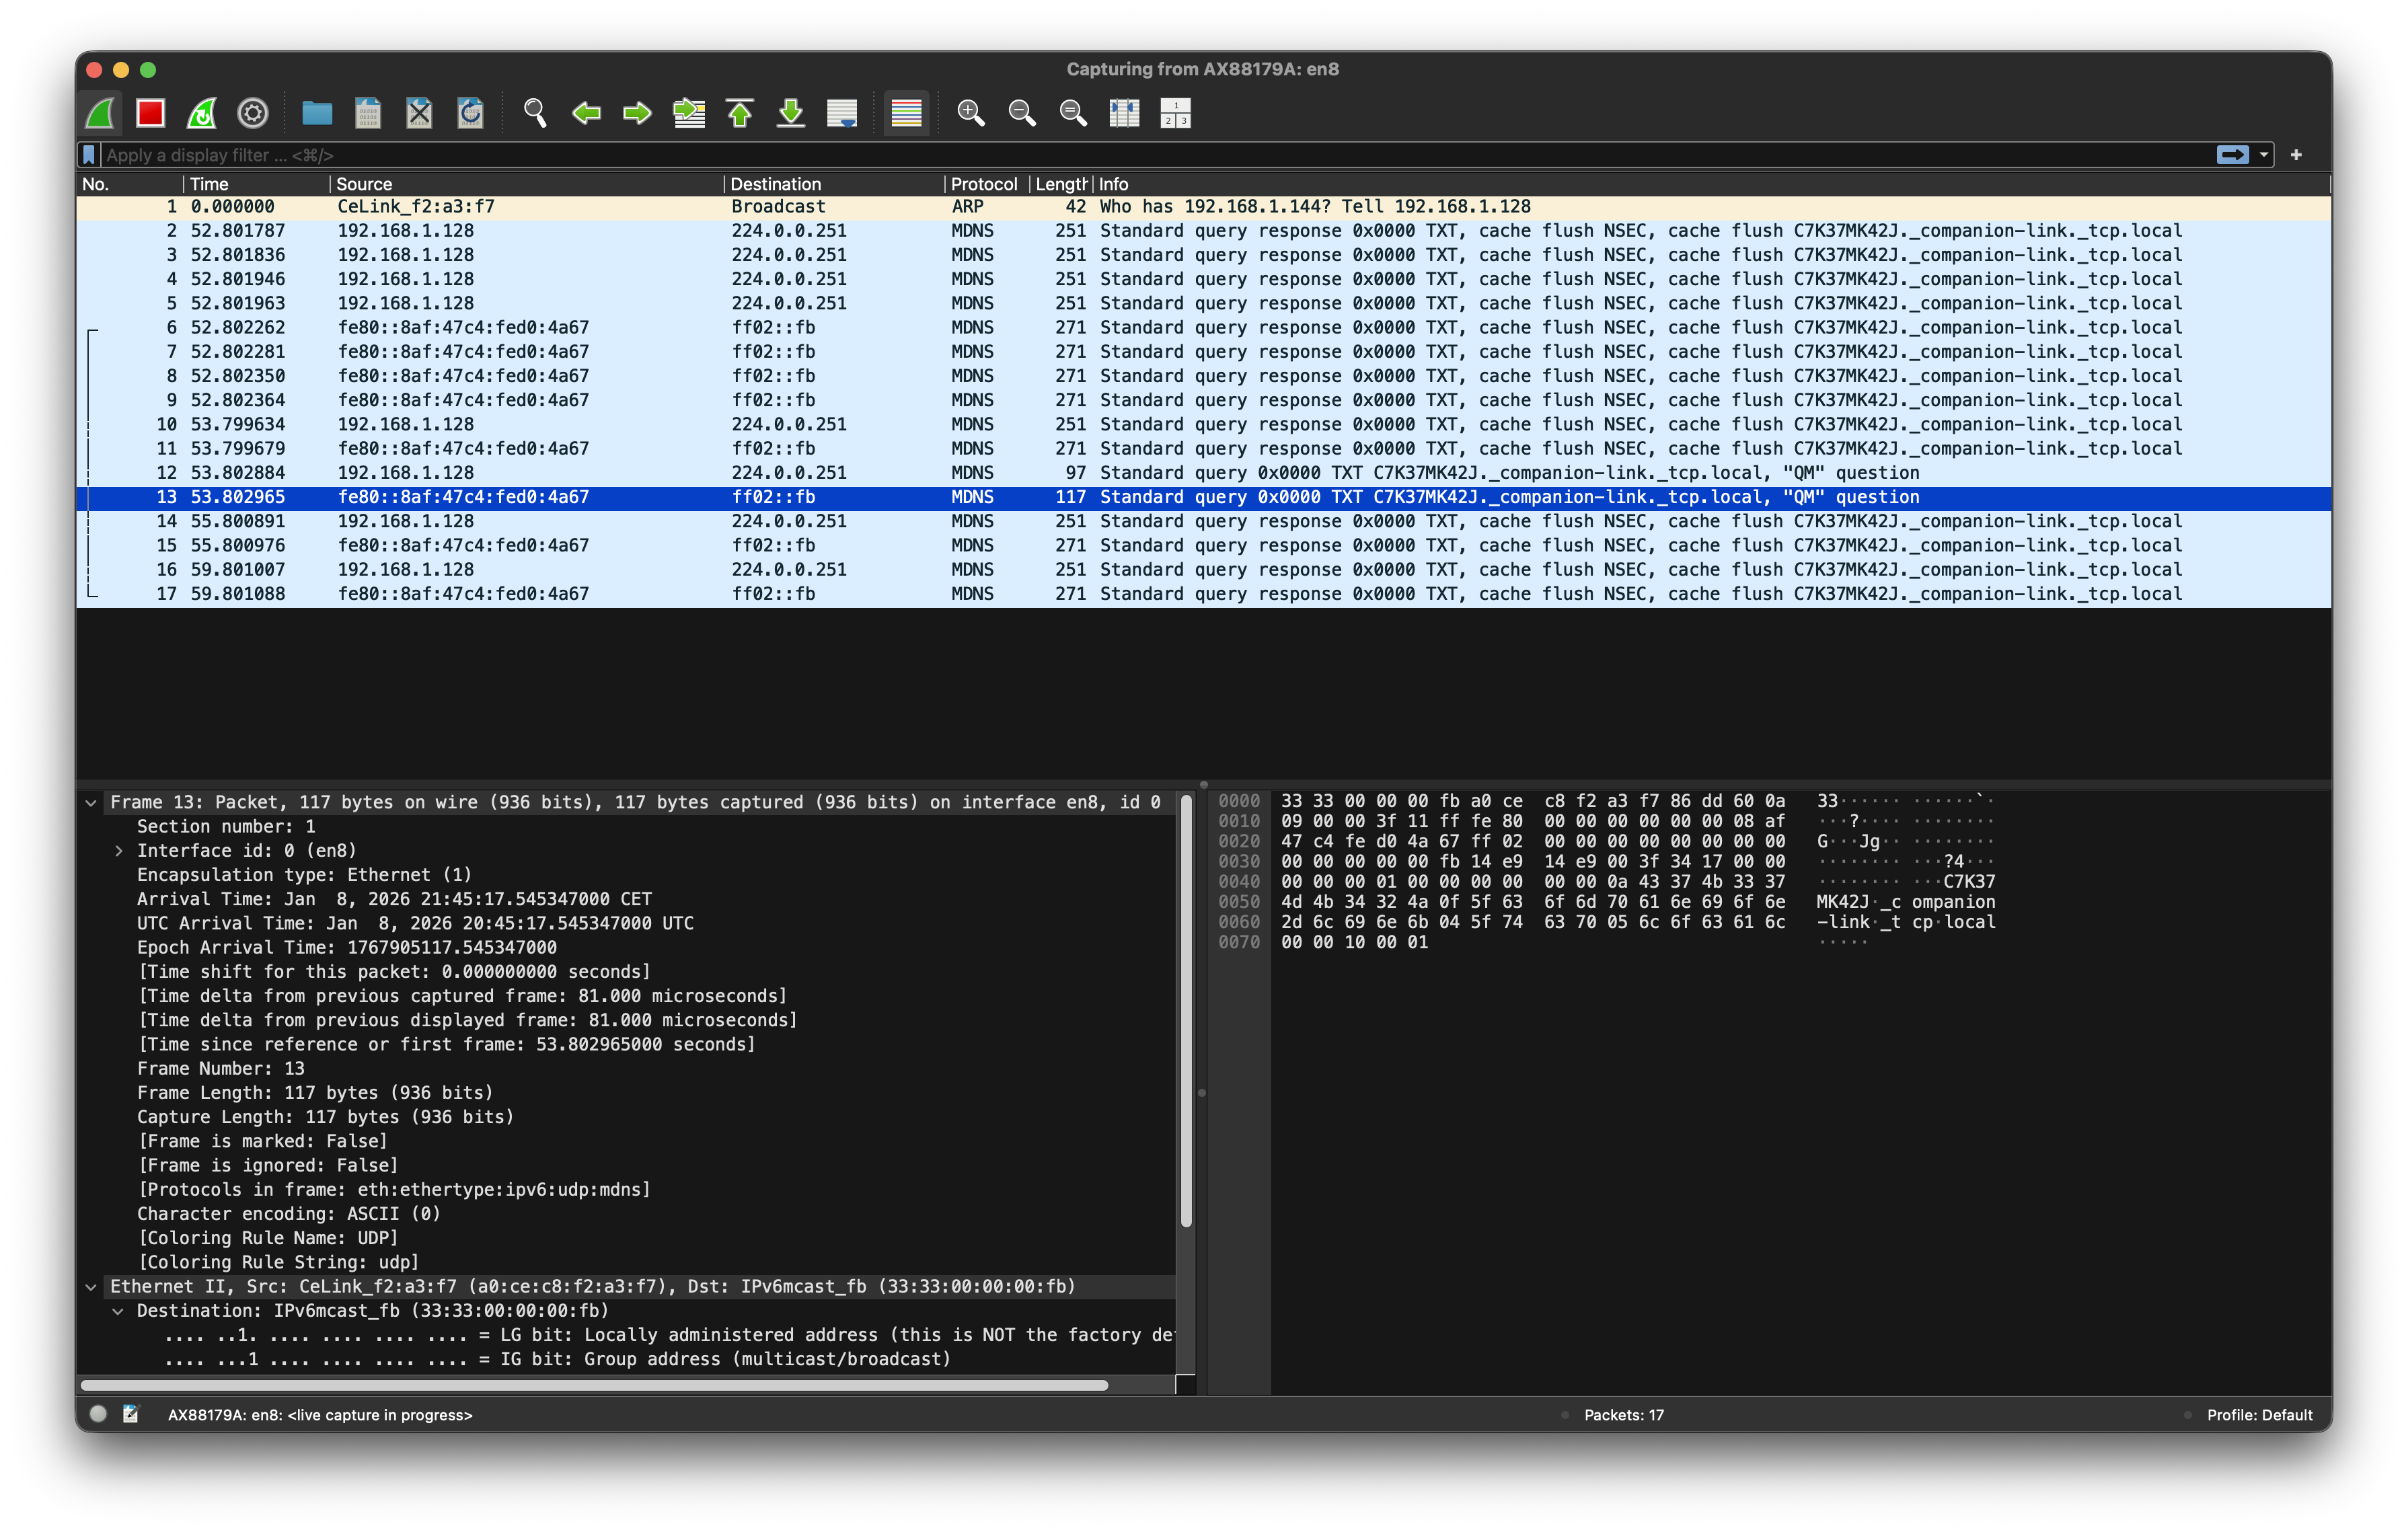Image resolution: width=2408 pixels, height=1532 pixels.
Task: Sort packets by Protocol column header
Action: pos(983,184)
